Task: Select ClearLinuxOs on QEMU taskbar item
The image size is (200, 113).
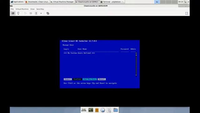Action: tap(87, 2)
